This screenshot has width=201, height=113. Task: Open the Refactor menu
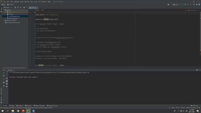point(27,2)
